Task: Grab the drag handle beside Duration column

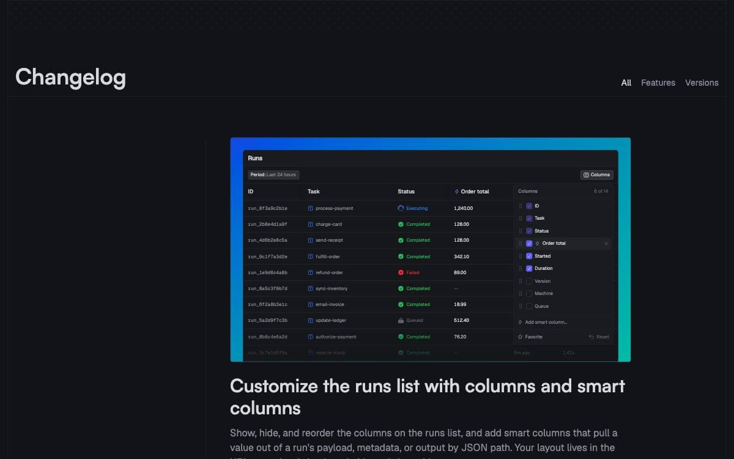Action: [521, 268]
